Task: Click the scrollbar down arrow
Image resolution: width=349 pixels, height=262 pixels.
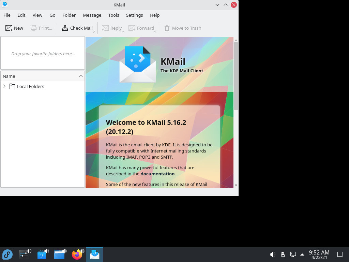Action: 236,185
